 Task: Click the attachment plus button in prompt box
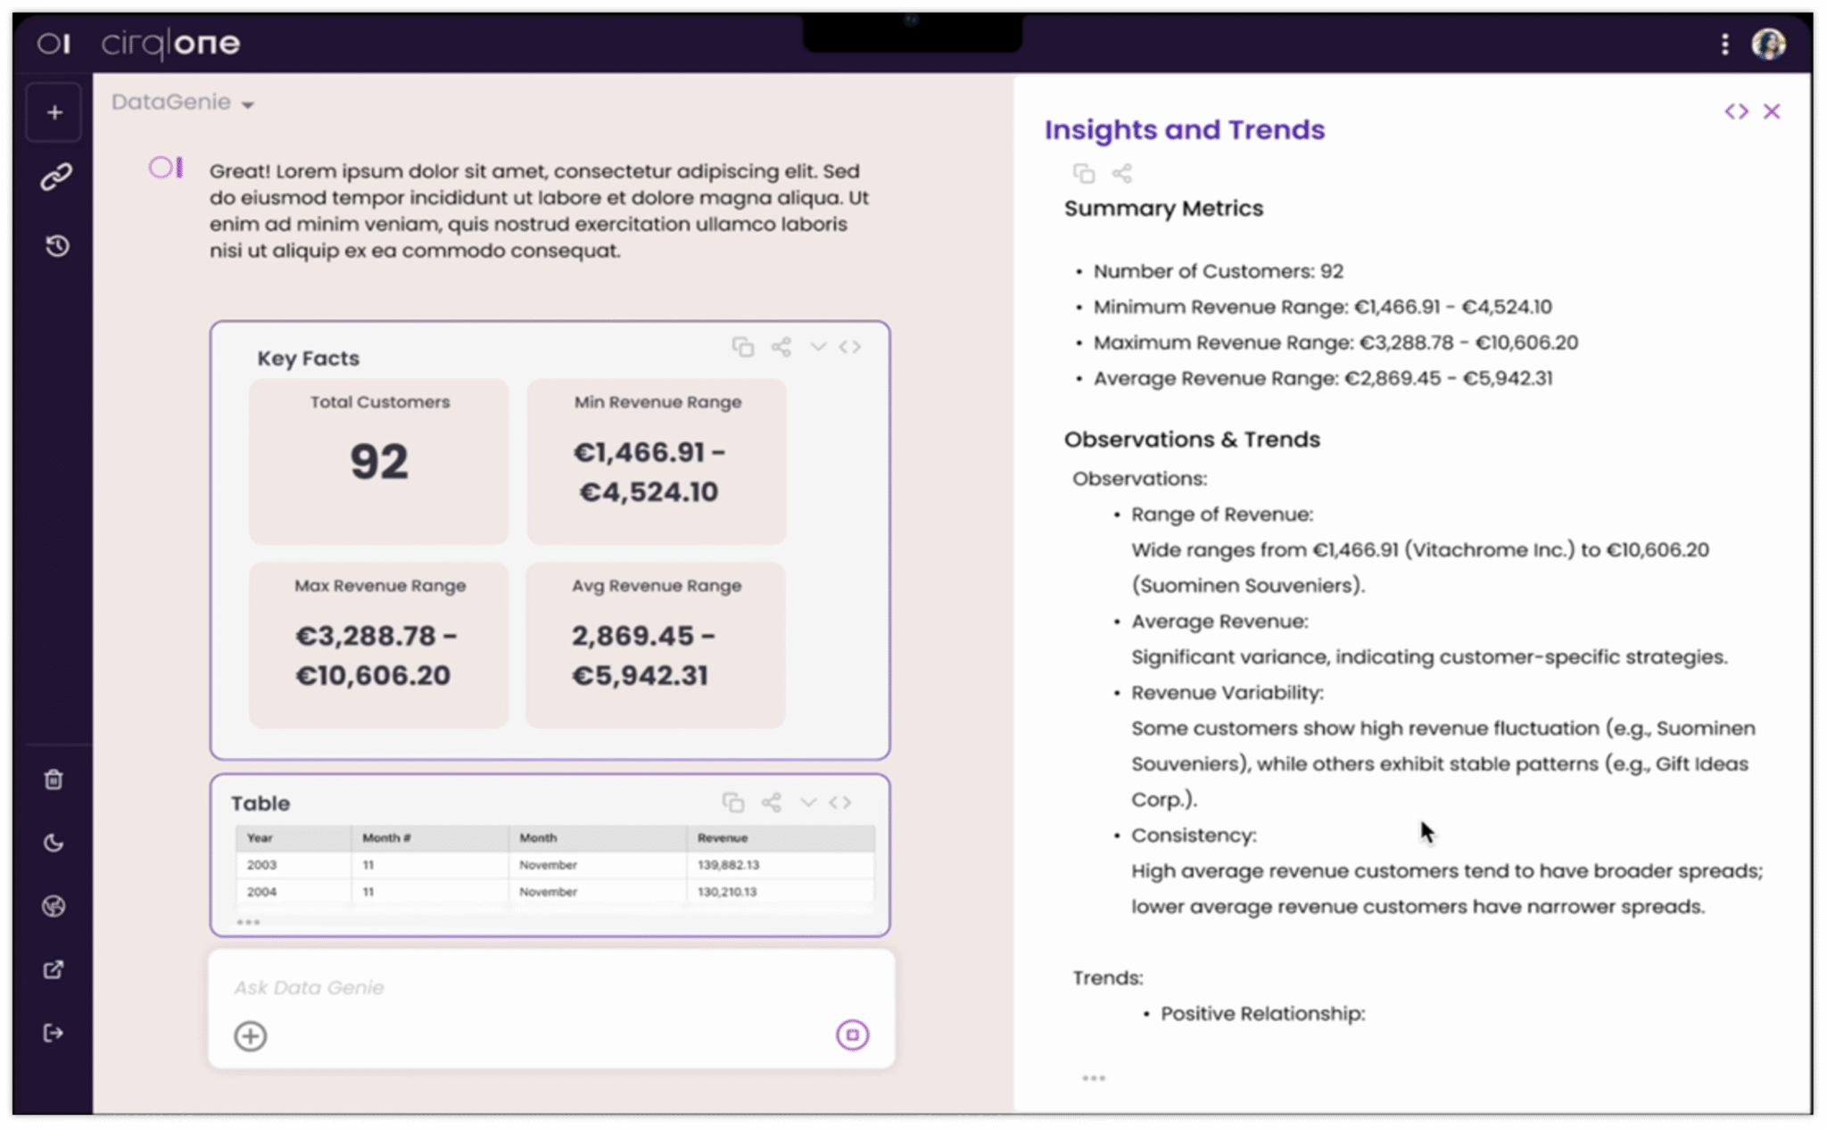click(x=251, y=1035)
